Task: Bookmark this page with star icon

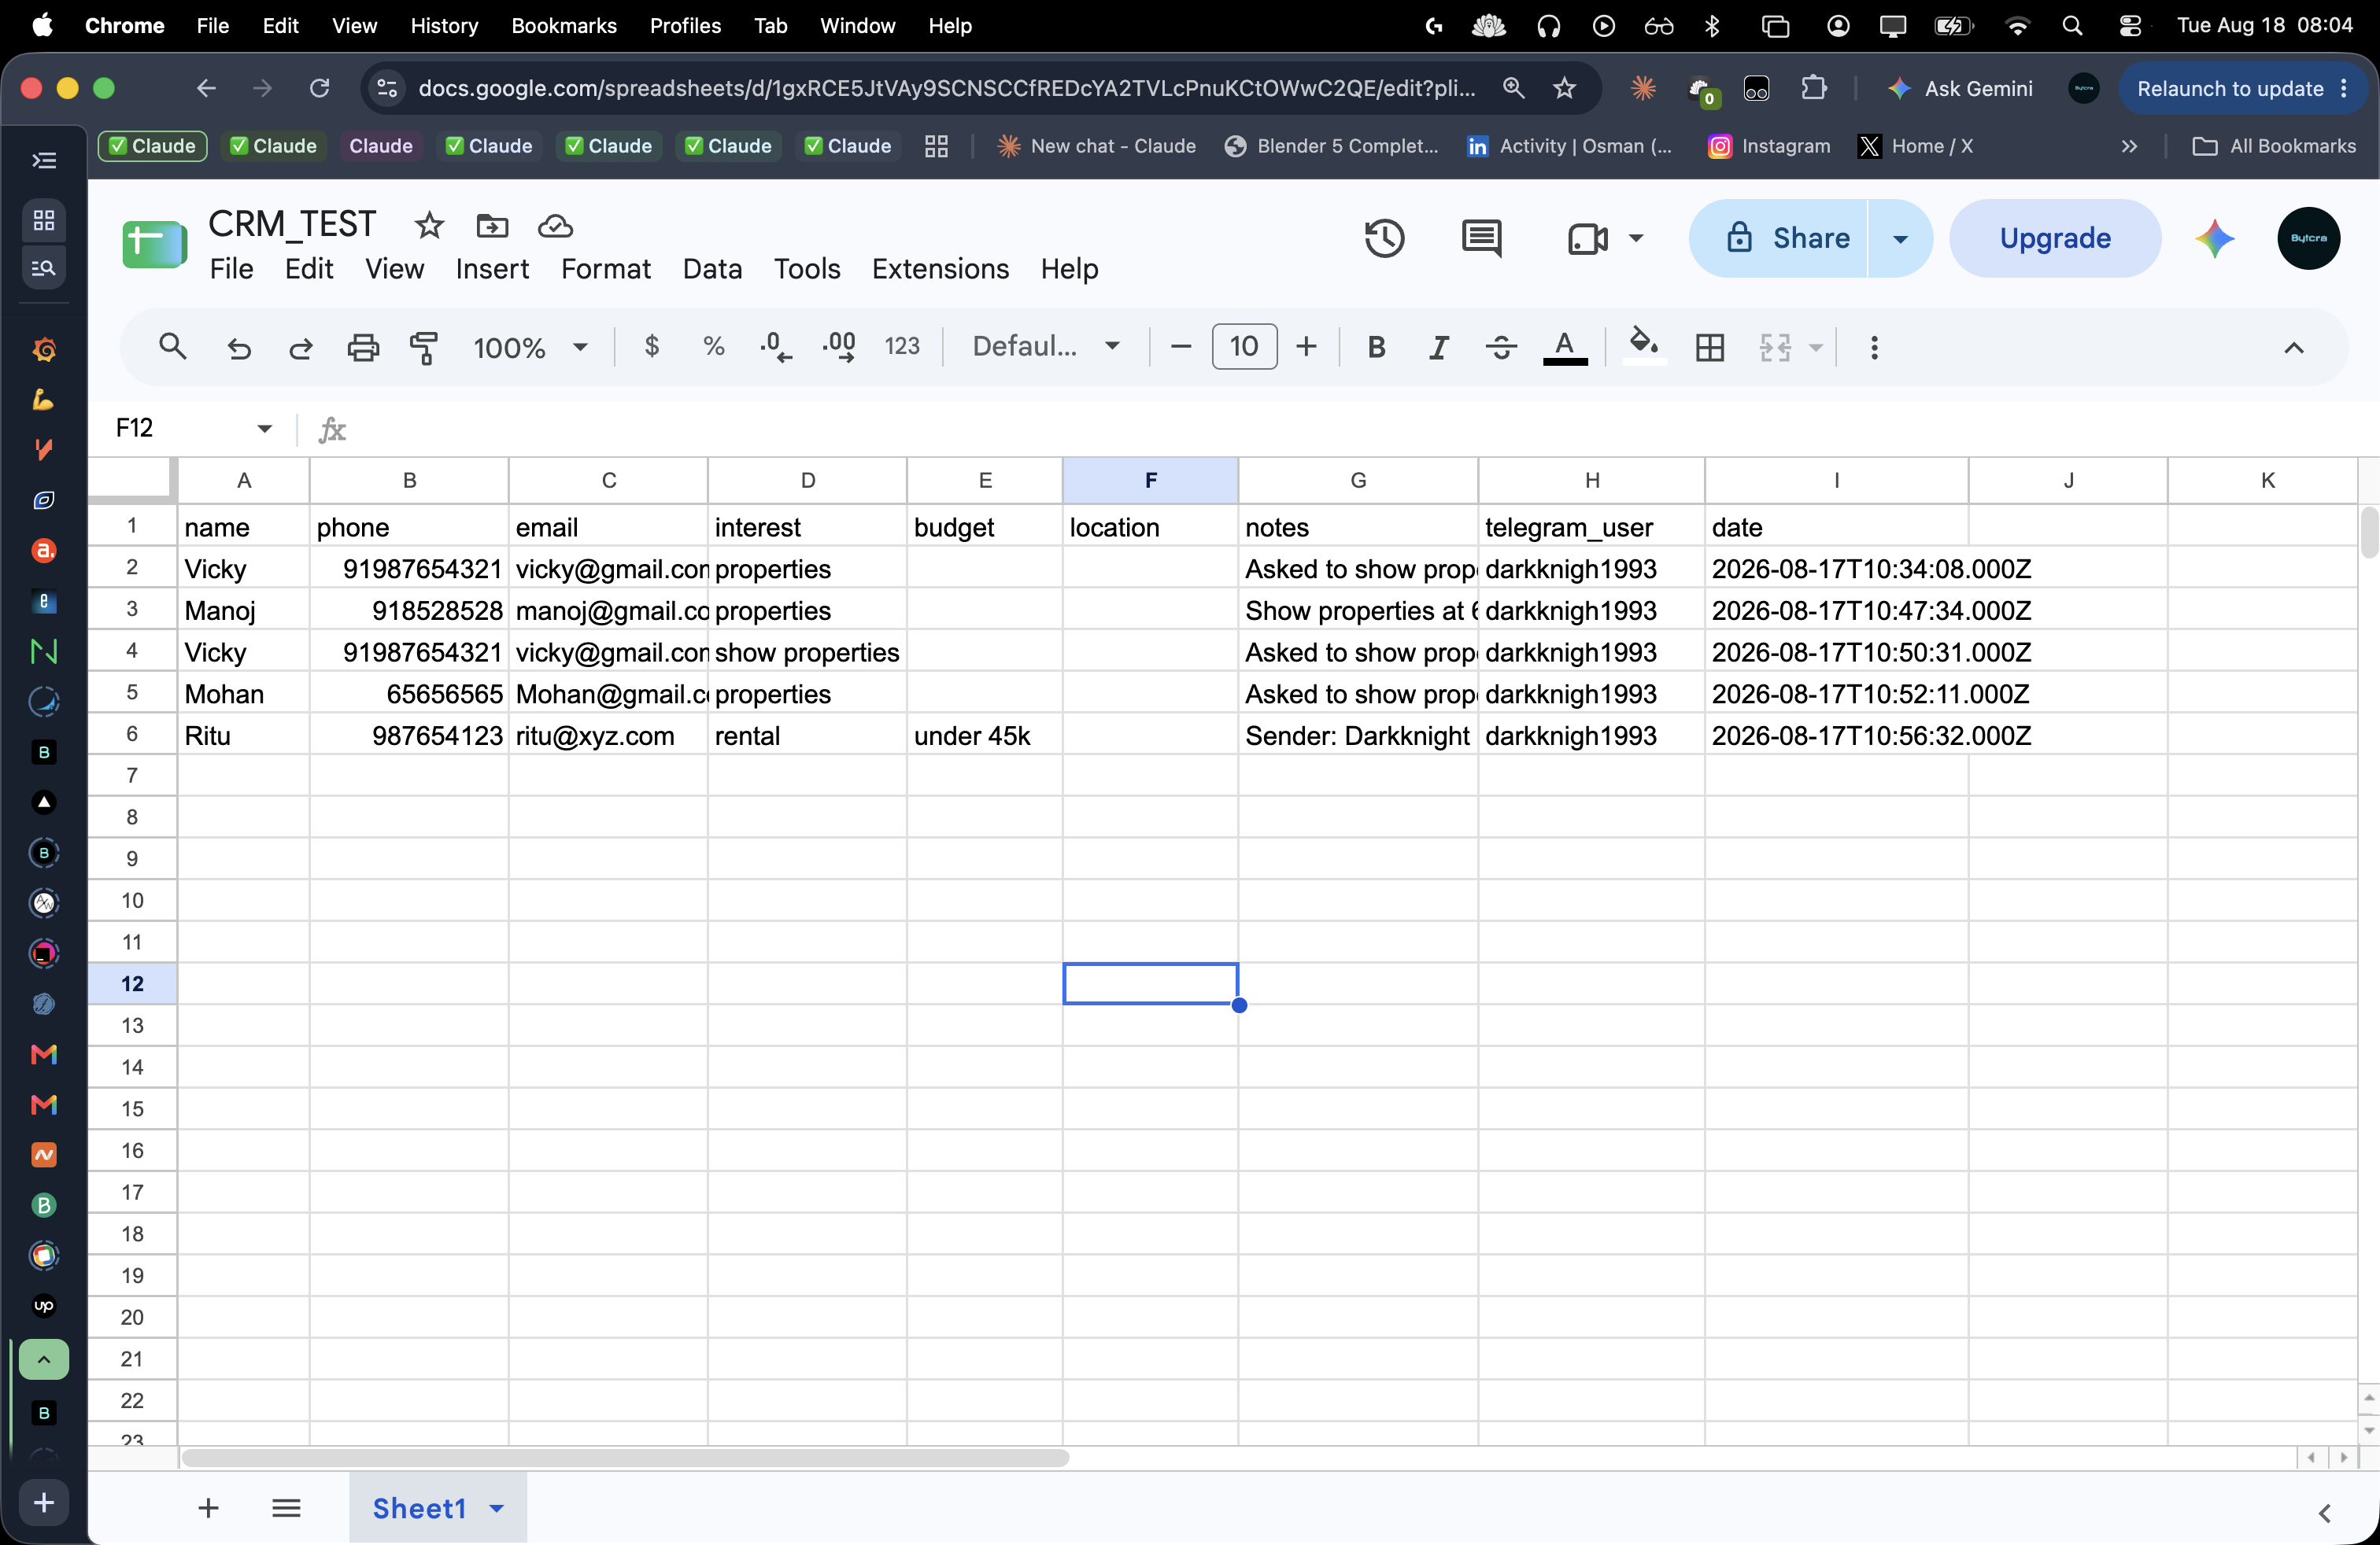Action: [1564, 89]
